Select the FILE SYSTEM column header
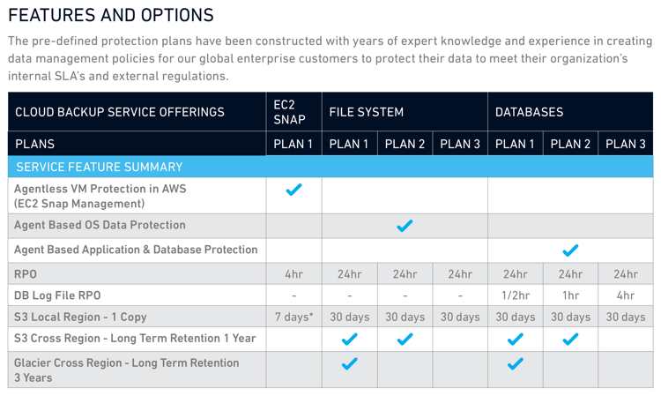This screenshot has height=396, width=661. (405, 112)
